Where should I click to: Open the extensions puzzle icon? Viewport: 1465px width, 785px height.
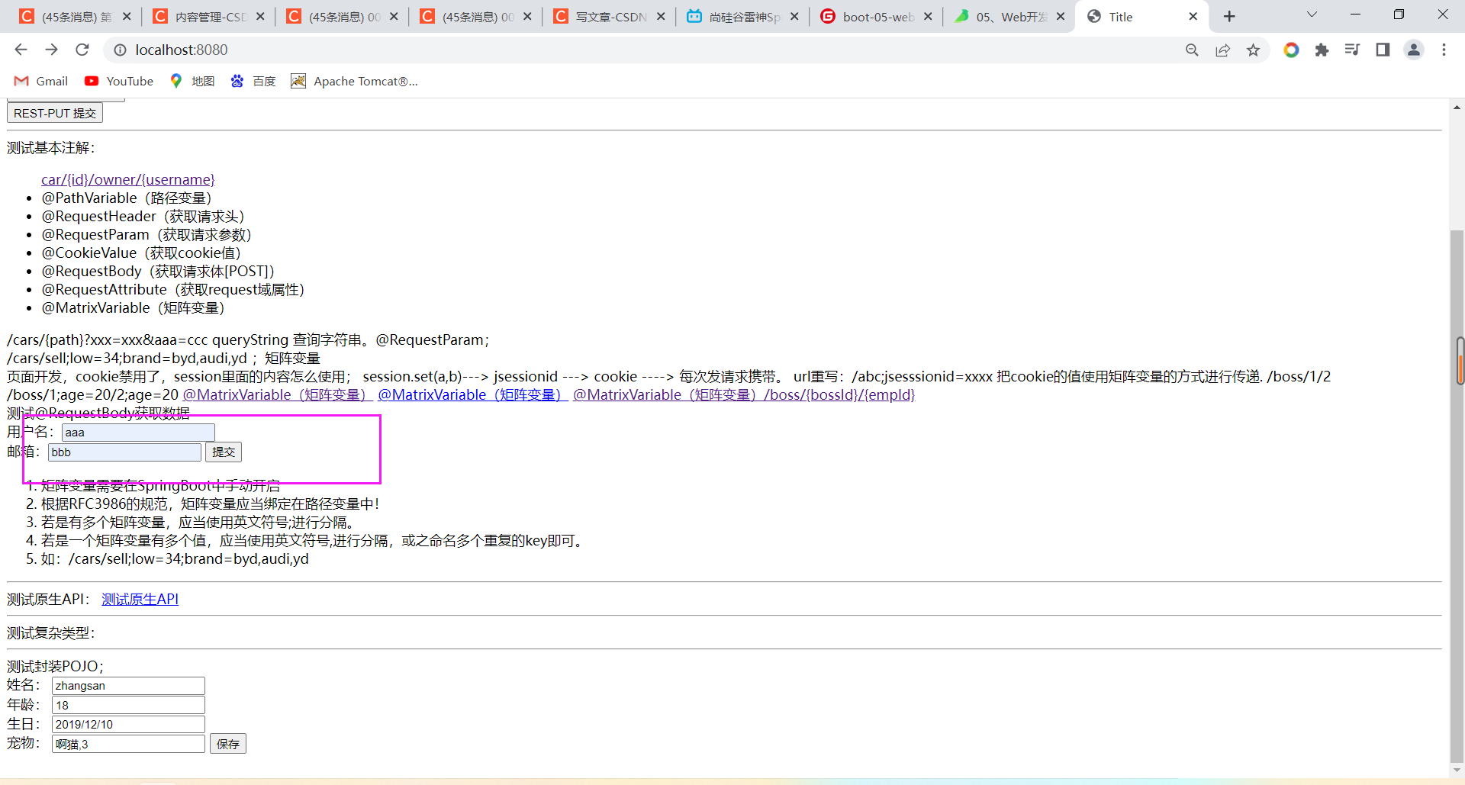pos(1322,50)
